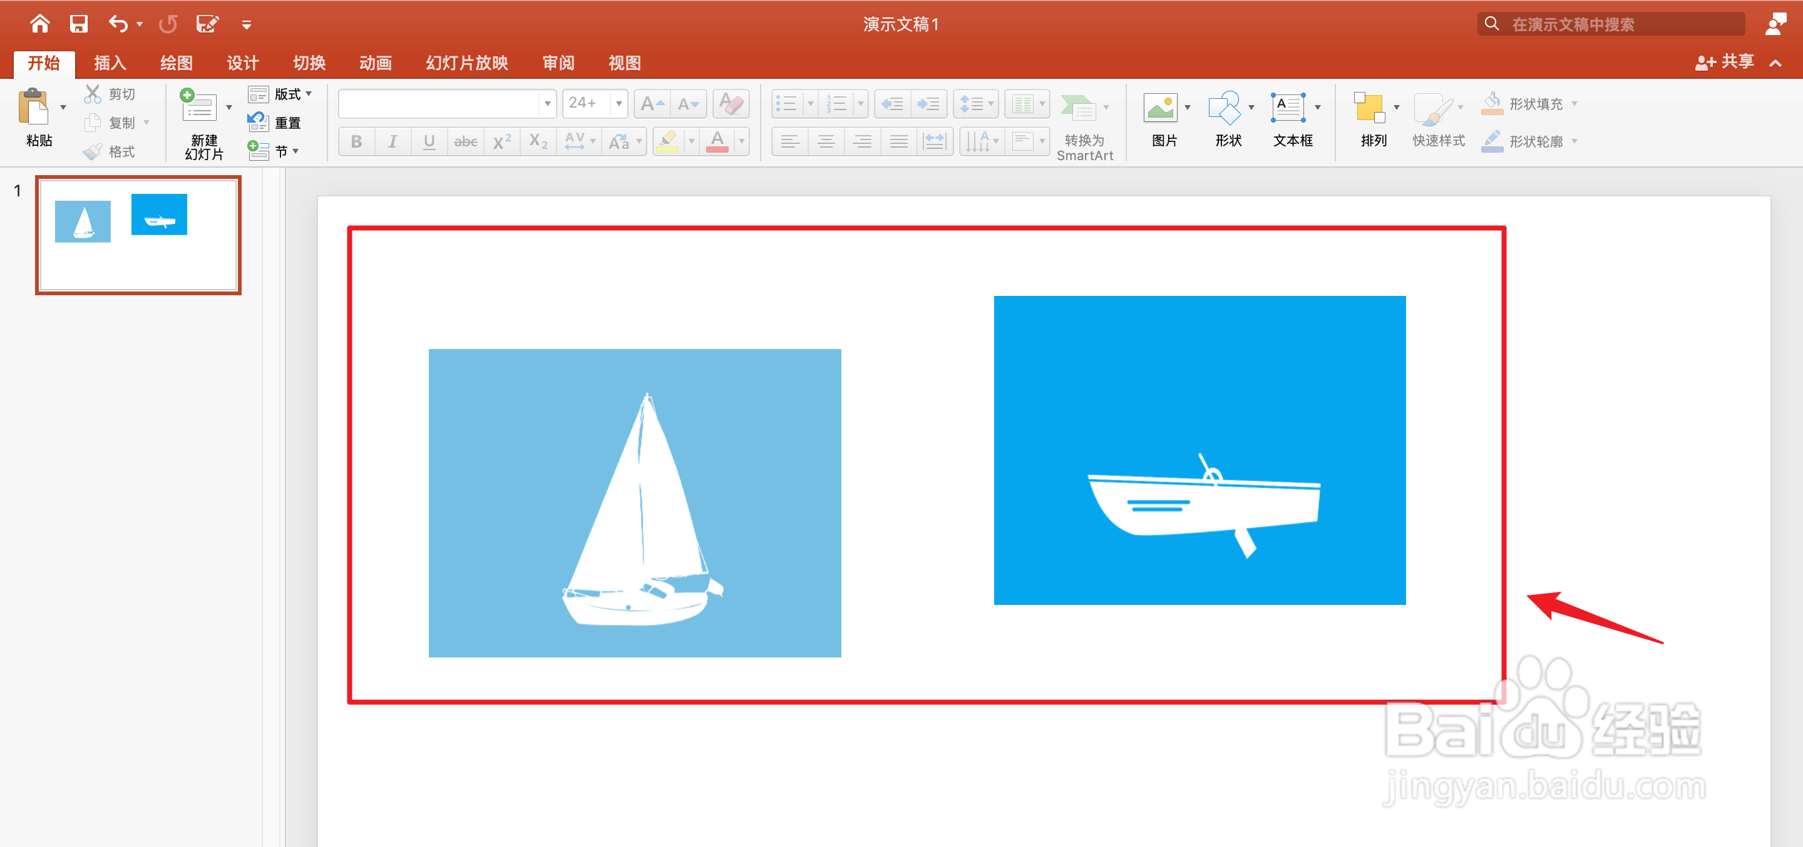Center align text
Image resolution: width=1803 pixels, height=847 pixels.
826,142
